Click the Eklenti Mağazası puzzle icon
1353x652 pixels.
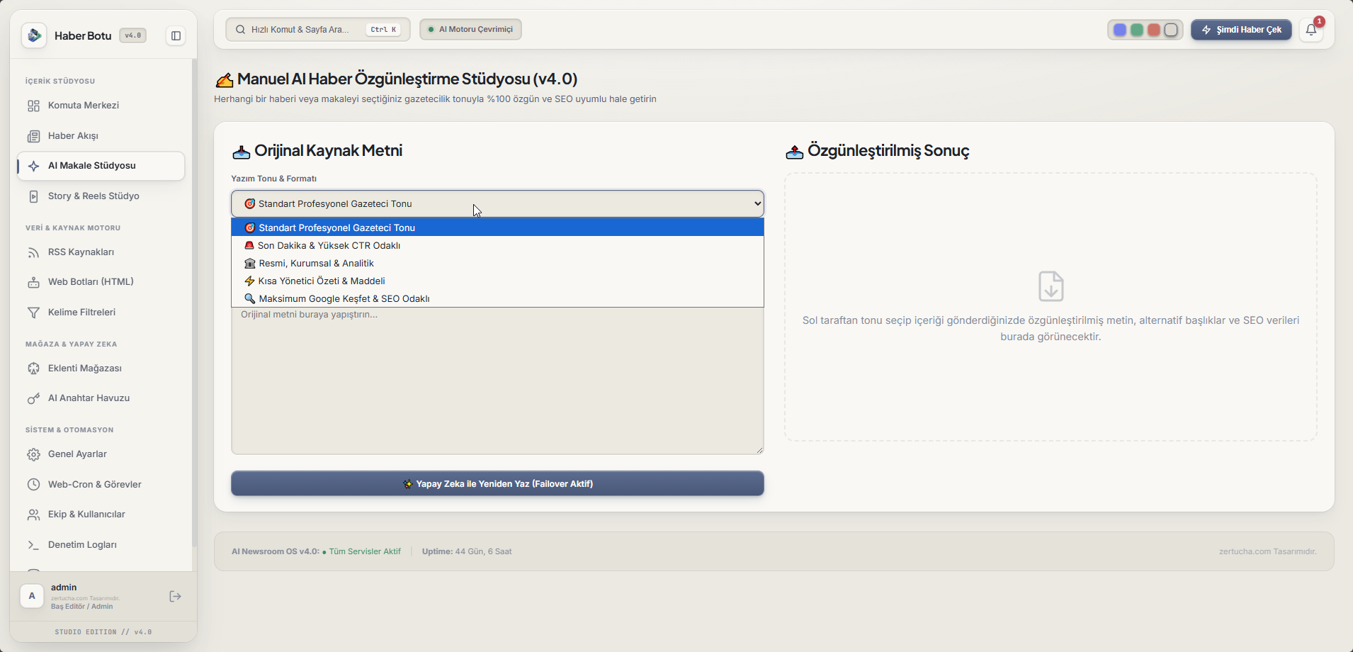(33, 369)
